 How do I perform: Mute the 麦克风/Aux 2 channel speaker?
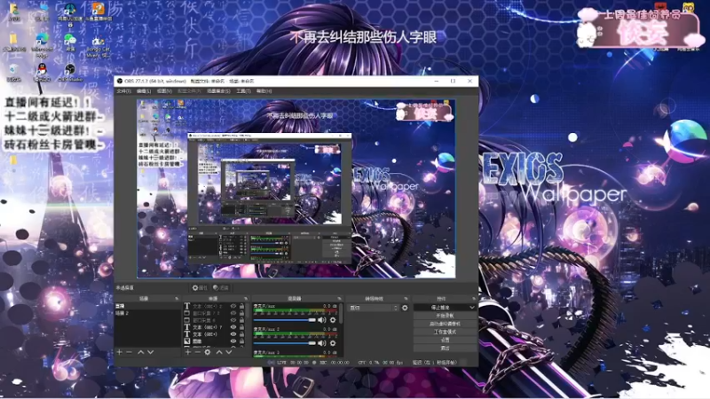(321, 343)
